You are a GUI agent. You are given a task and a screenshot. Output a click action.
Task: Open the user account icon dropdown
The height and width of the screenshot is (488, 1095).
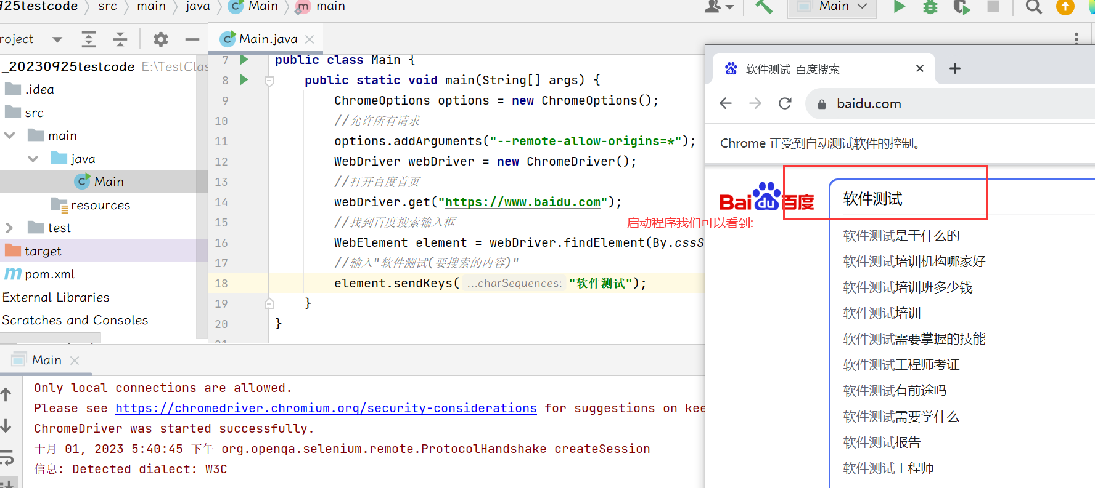719,6
